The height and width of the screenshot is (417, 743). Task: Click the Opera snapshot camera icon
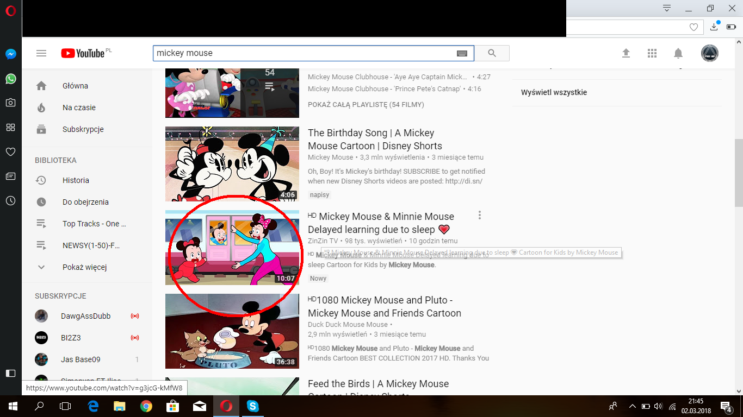point(10,103)
